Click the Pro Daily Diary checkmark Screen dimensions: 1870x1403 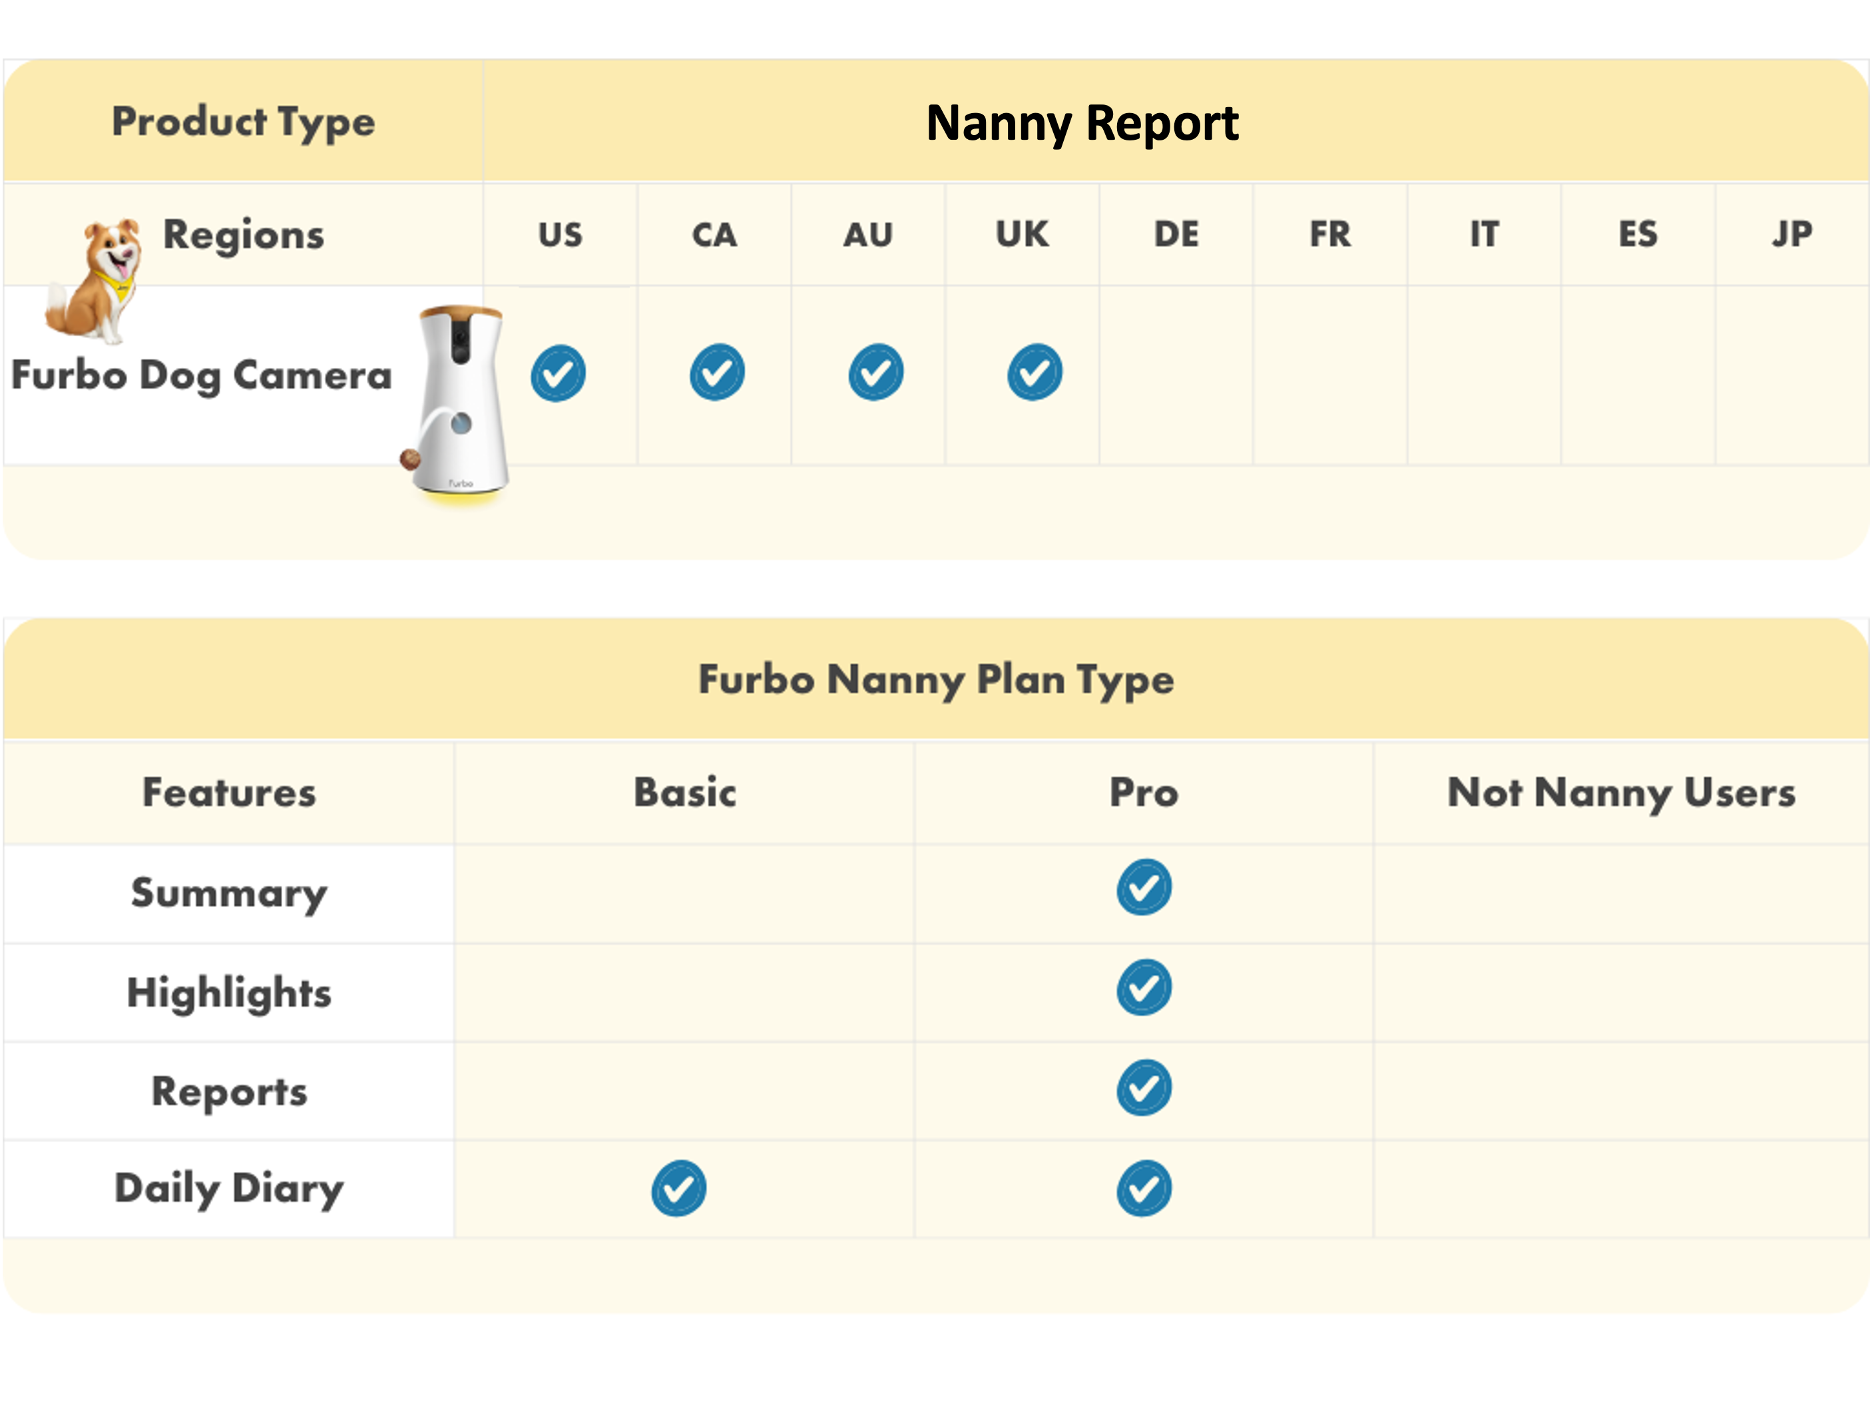click(1144, 1188)
